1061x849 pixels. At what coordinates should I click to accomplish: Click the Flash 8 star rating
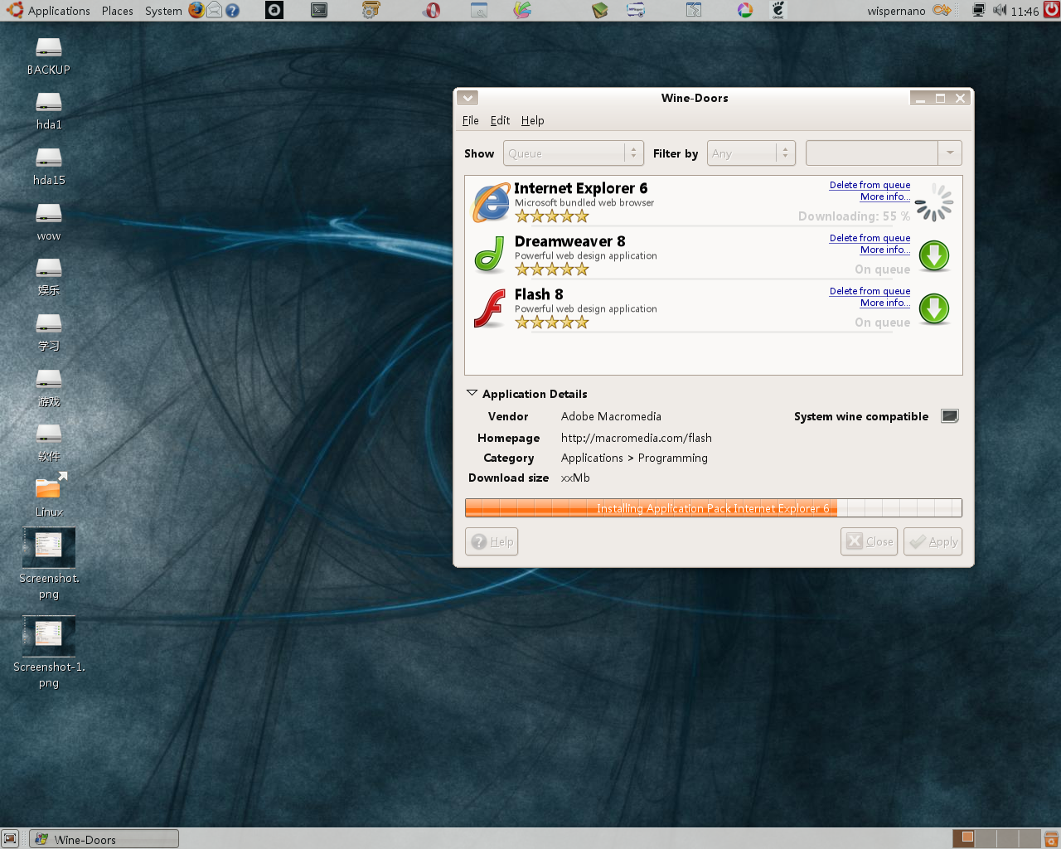[552, 323]
